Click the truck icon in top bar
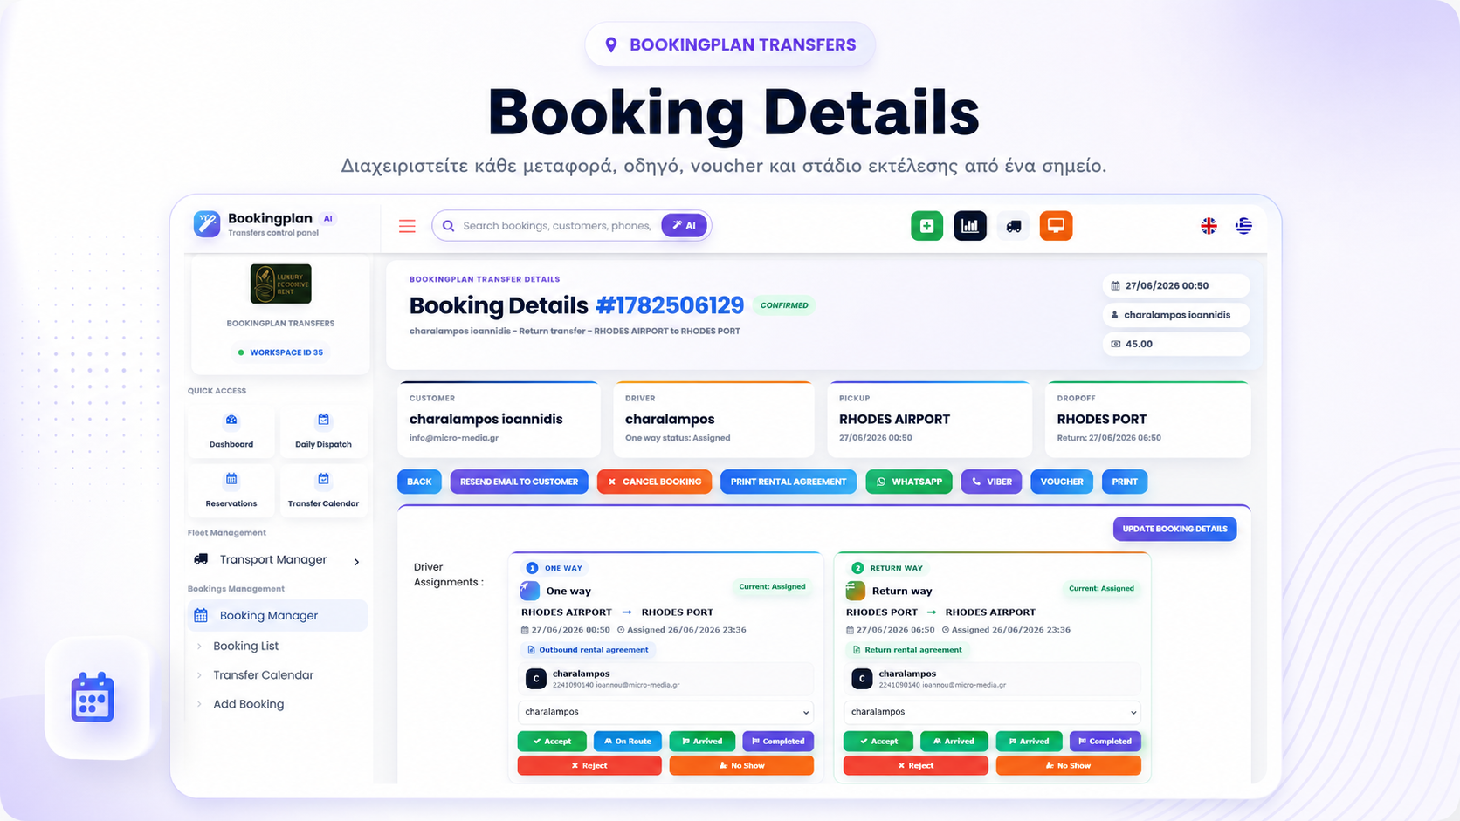The width and height of the screenshot is (1460, 821). [1013, 226]
